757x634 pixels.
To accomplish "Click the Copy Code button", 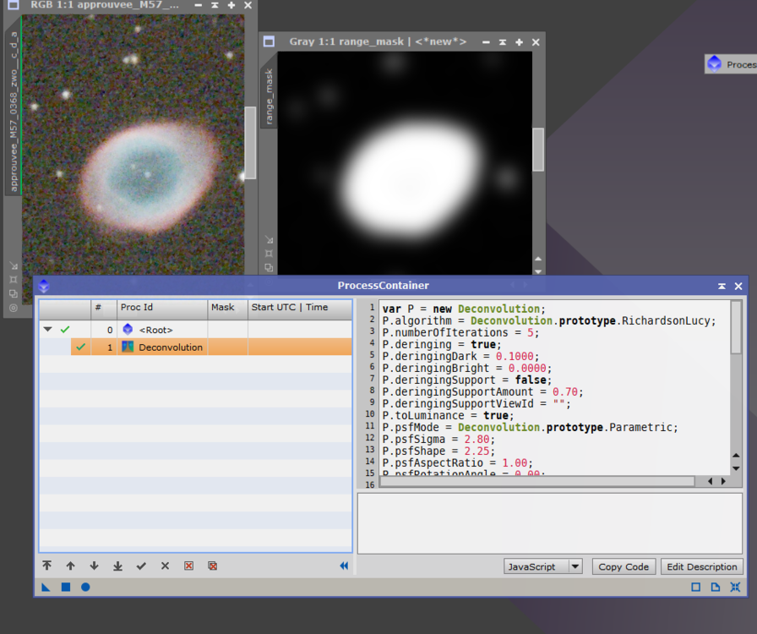I will coord(624,566).
